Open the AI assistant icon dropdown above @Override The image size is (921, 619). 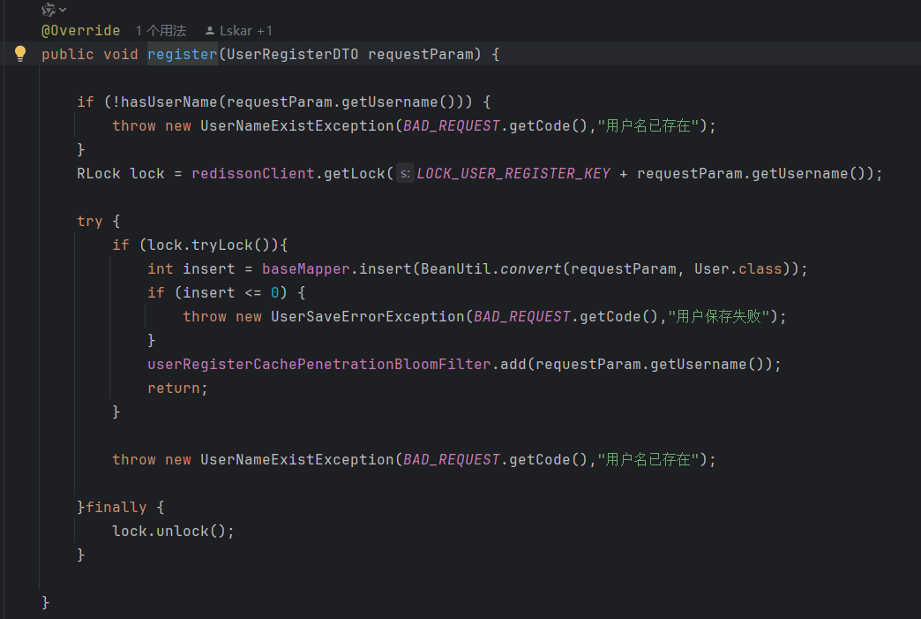[54, 10]
